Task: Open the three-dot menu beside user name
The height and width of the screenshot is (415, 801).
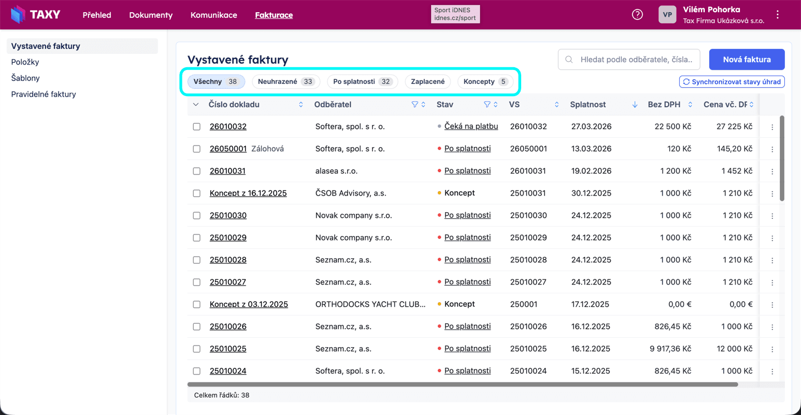Action: coord(778,15)
